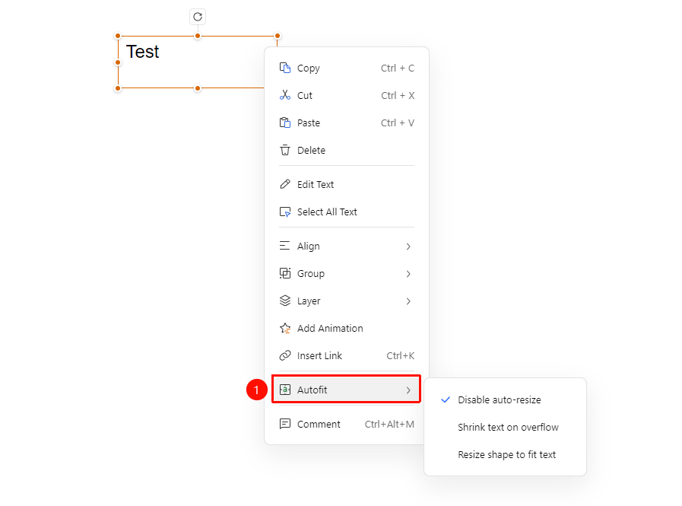
Task: Click the scissors Cut icon
Action: click(285, 95)
